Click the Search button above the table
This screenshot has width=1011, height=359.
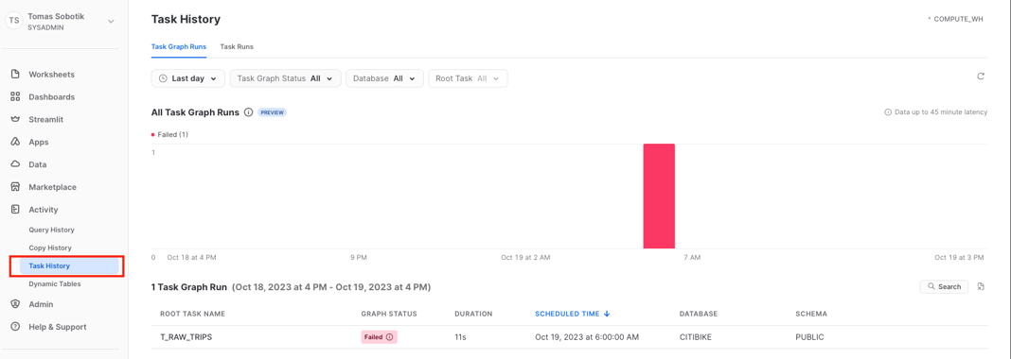click(944, 286)
